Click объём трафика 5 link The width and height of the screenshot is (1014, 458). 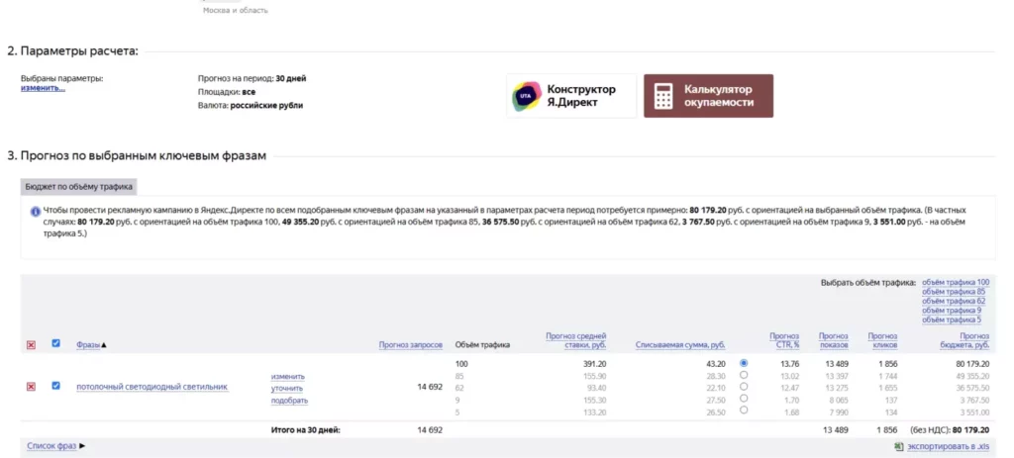952,320
